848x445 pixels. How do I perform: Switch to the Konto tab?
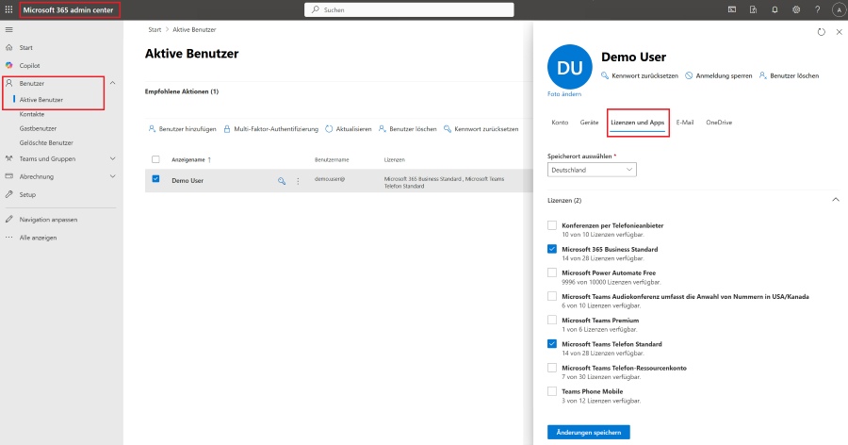click(x=560, y=123)
